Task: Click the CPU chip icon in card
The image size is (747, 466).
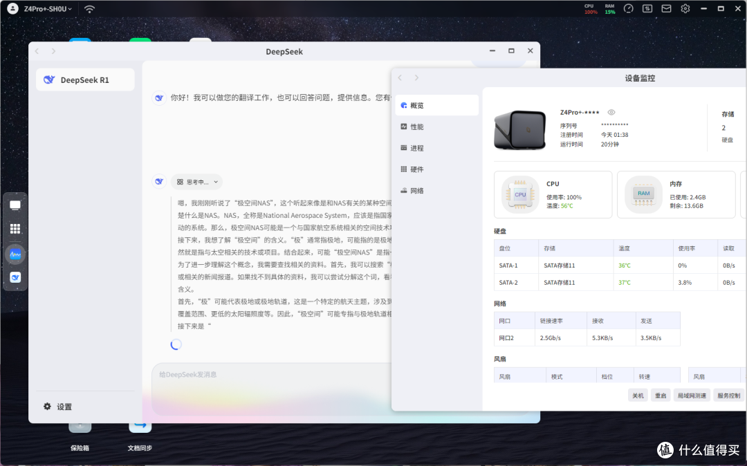Action: pyautogui.click(x=520, y=194)
